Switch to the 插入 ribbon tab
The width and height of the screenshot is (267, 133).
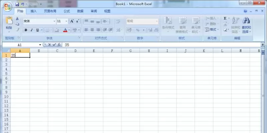point(34,11)
